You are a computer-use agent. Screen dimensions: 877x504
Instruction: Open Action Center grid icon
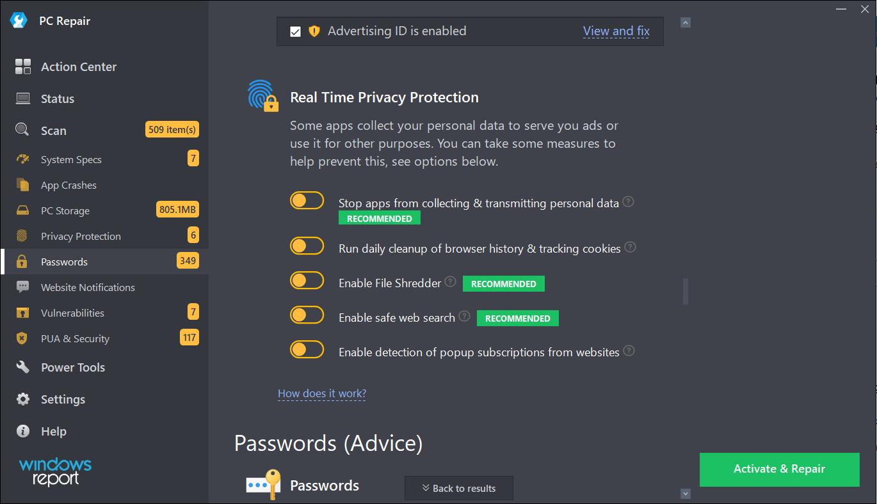23,67
